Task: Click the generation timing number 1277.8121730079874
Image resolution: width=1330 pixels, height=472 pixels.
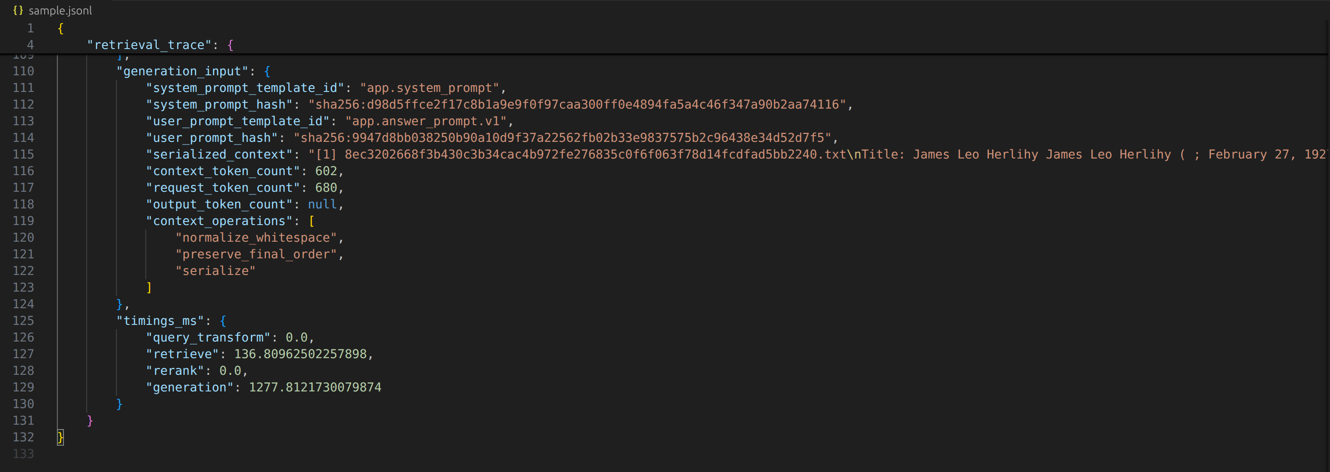Action: pyautogui.click(x=315, y=387)
